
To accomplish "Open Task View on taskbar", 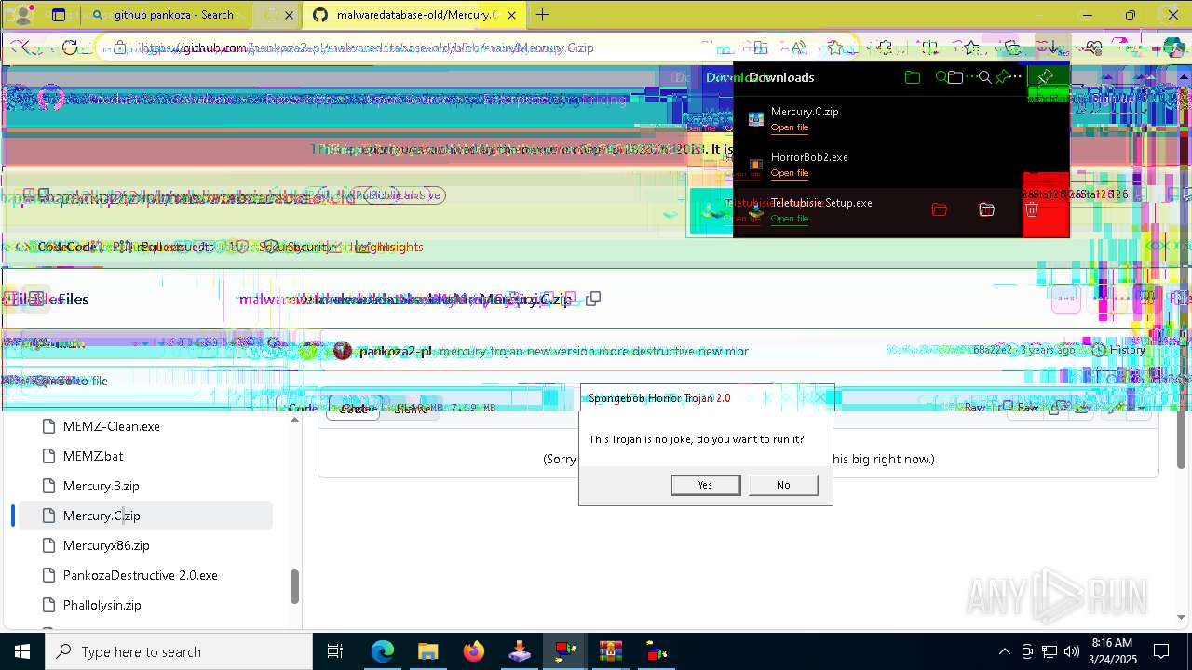I will pyautogui.click(x=335, y=651).
